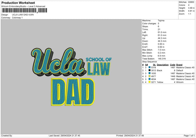
Task: Click the barcode under the worksheet title
Action: (x=24, y=10)
